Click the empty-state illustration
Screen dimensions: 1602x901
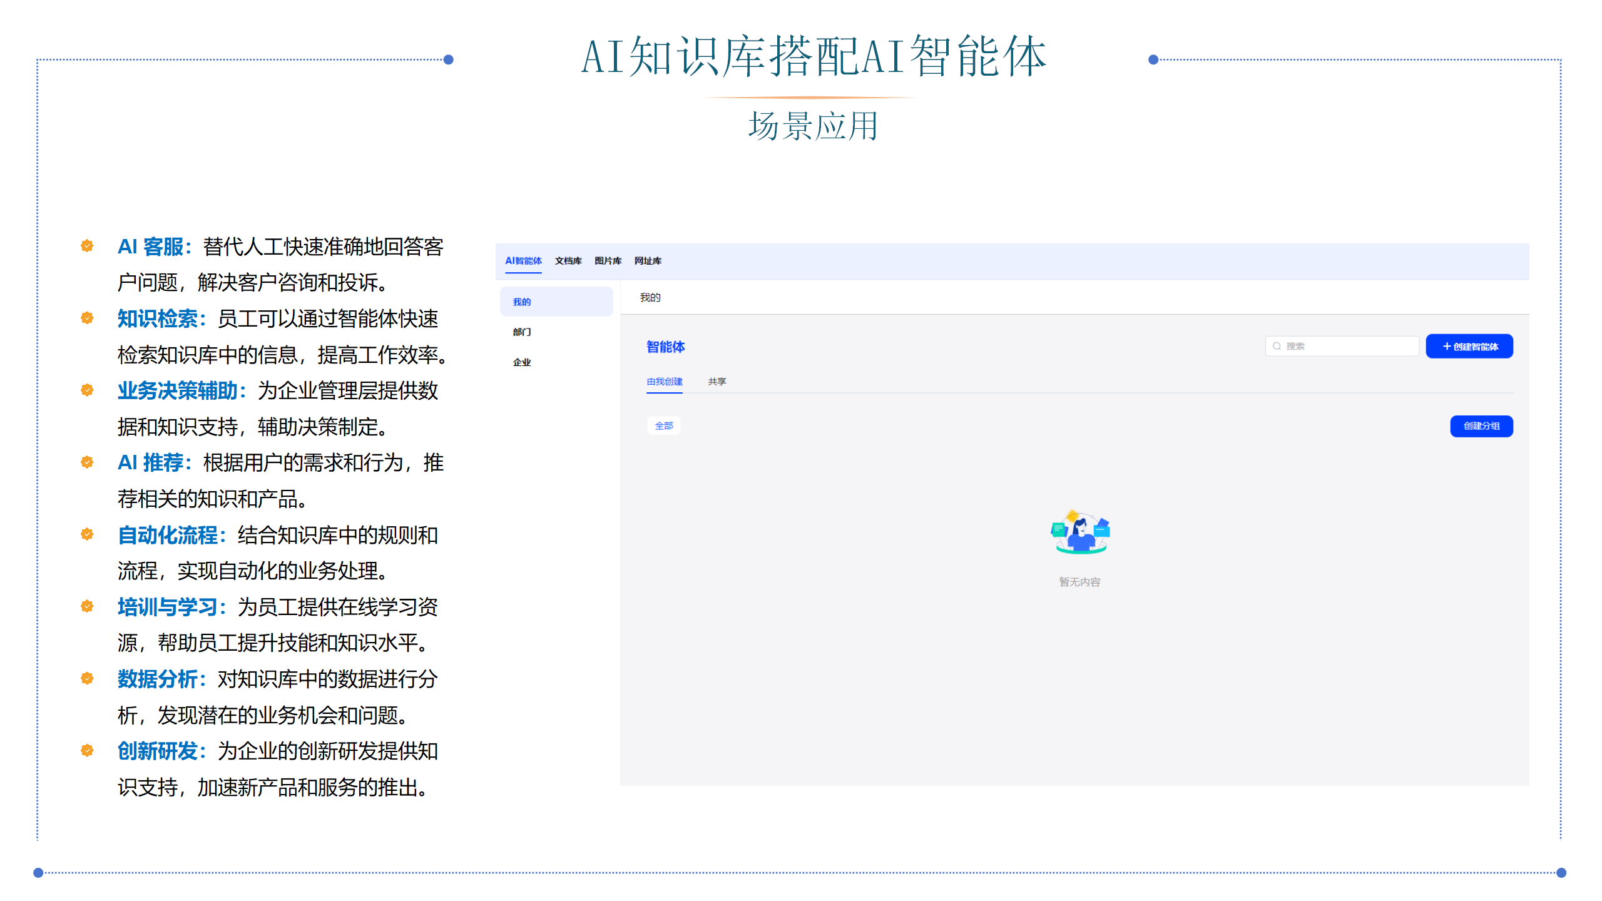pos(1080,532)
